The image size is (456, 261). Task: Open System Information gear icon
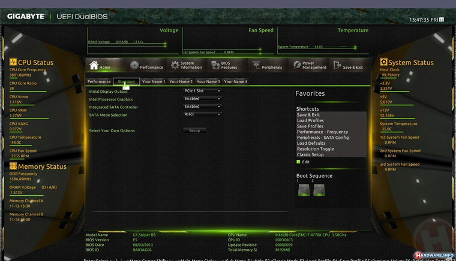pos(175,65)
